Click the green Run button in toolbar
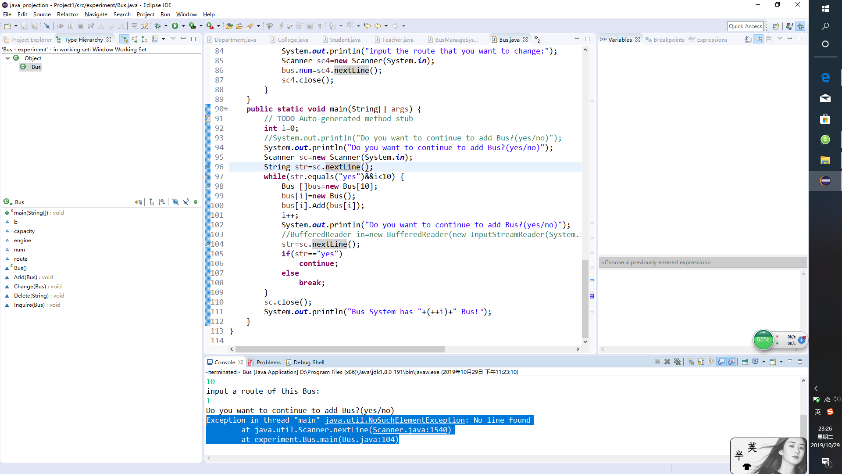 [175, 26]
